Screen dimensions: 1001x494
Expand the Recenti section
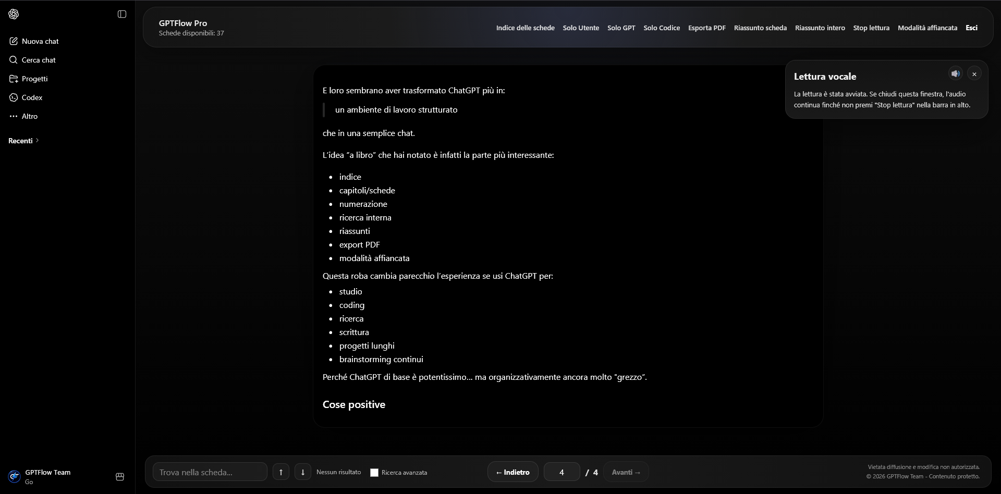point(23,141)
